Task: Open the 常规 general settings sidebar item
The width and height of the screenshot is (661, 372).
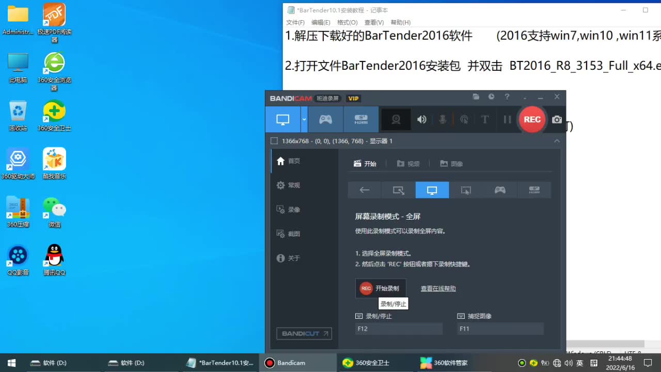Action: pyautogui.click(x=305, y=185)
